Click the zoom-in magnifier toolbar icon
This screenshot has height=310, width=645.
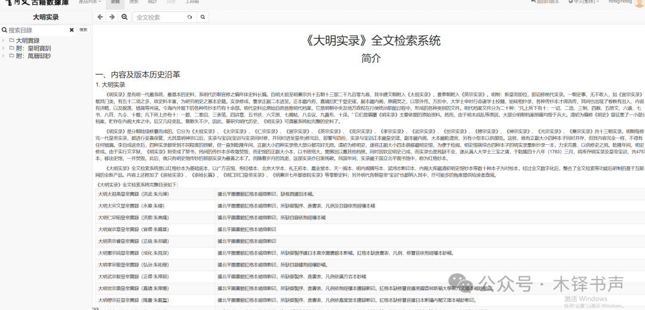click(x=124, y=17)
